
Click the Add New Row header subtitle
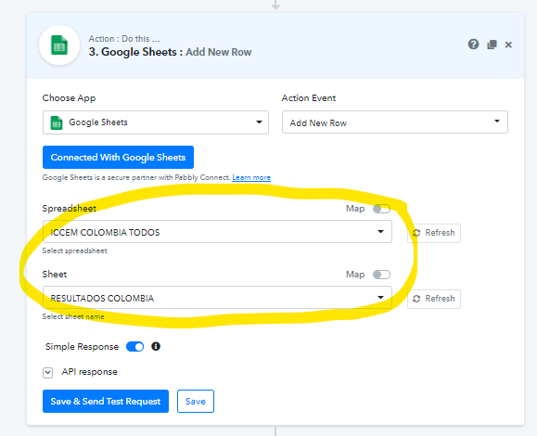click(x=219, y=52)
